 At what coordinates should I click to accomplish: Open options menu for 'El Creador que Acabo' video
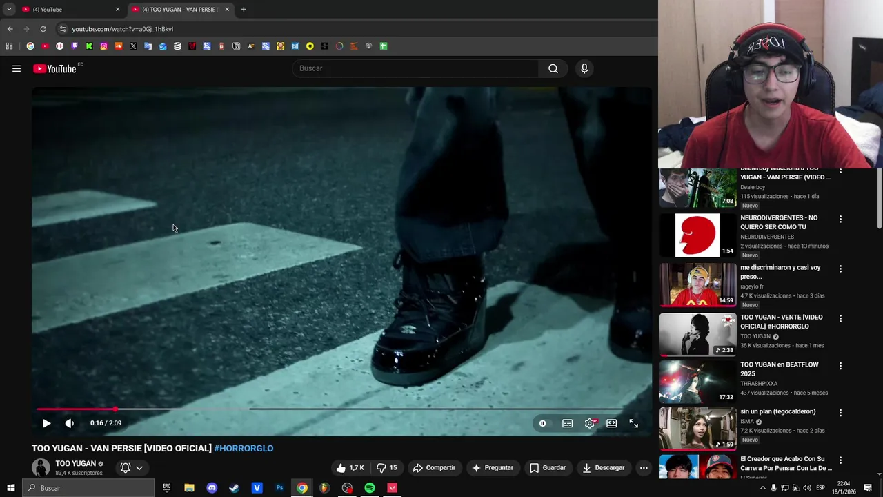click(x=840, y=460)
